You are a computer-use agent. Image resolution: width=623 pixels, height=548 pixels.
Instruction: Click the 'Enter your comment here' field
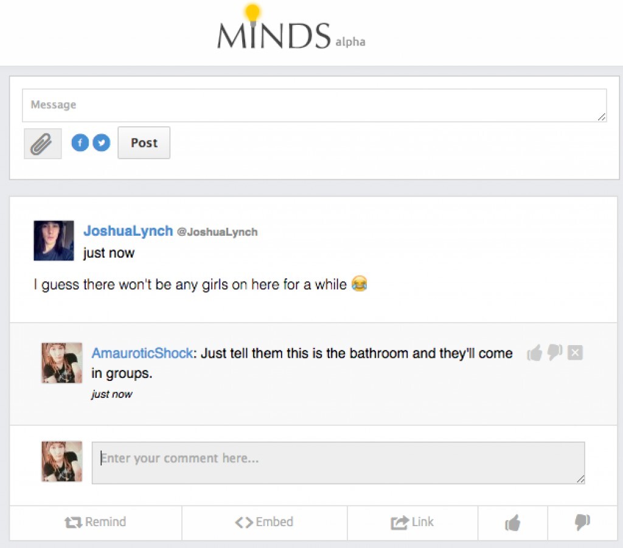tap(338, 463)
